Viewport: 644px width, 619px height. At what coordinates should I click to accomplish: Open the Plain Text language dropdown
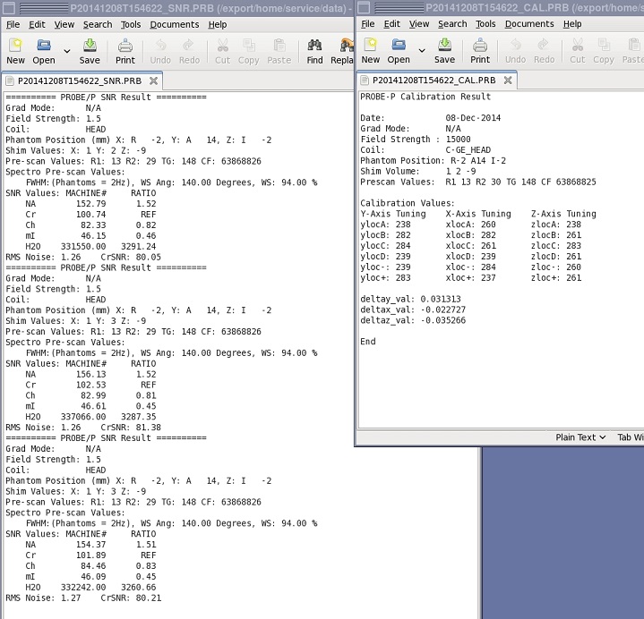[x=581, y=437]
